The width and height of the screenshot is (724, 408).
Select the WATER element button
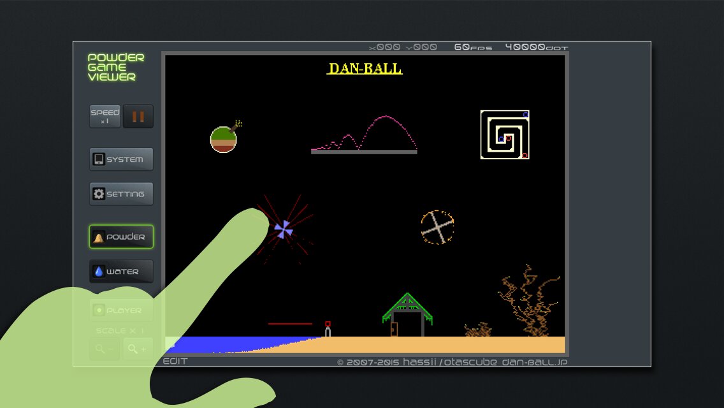(121, 272)
